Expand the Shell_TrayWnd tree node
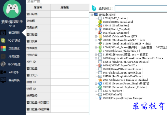The height and width of the screenshot is (115, 167). [x=96, y=29]
